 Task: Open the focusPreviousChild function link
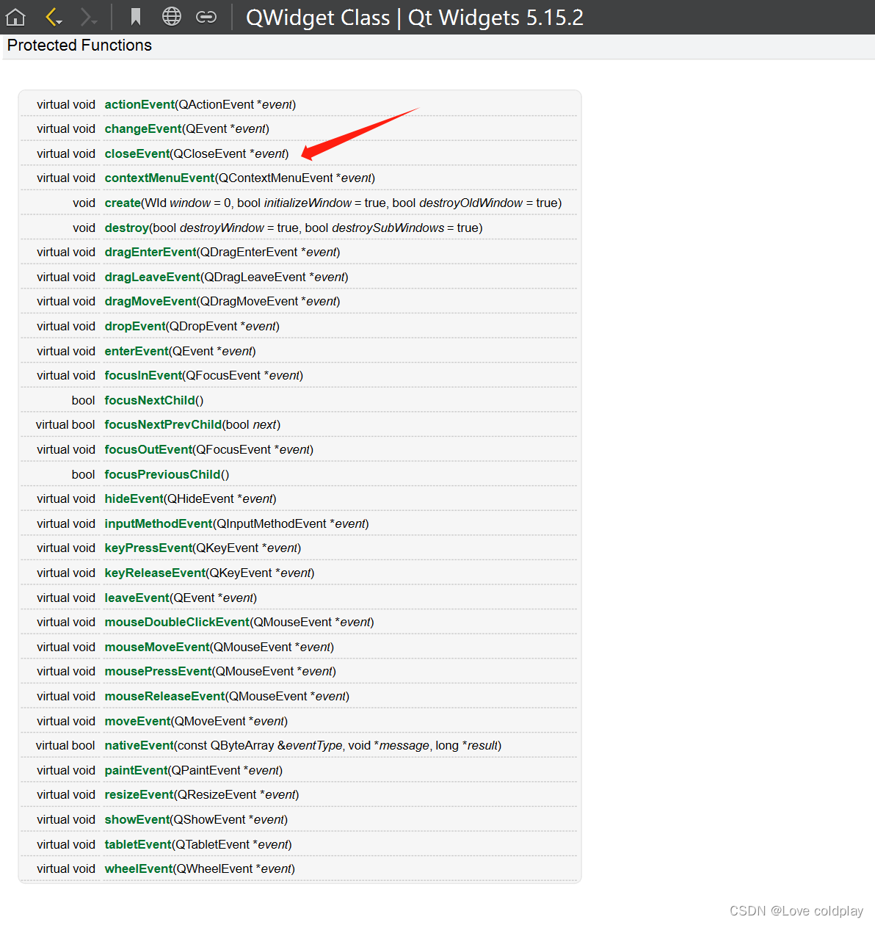(x=162, y=474)
